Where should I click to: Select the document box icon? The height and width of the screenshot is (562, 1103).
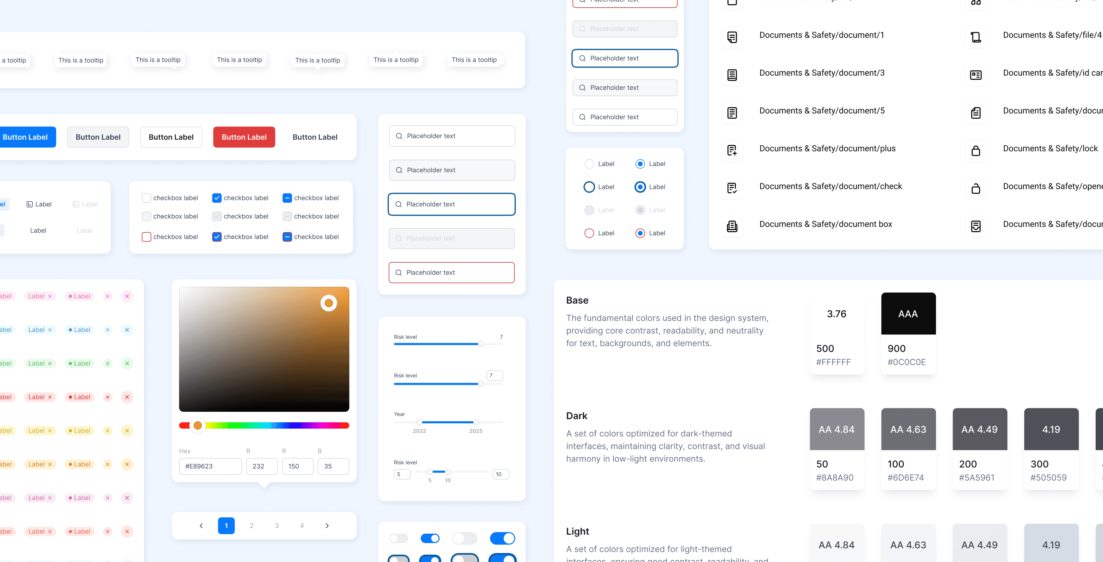pyautogui.click(x=732, y=226)
